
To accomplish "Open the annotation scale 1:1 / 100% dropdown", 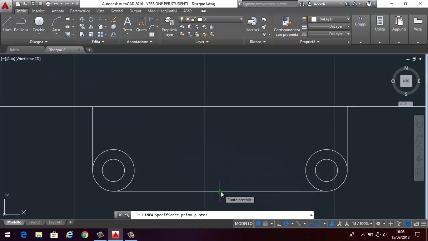I will (x=362, y=224).
